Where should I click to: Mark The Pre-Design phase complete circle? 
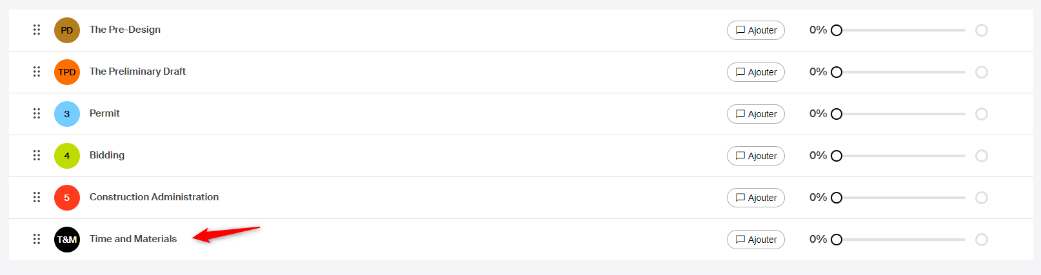tap(982, 30)
